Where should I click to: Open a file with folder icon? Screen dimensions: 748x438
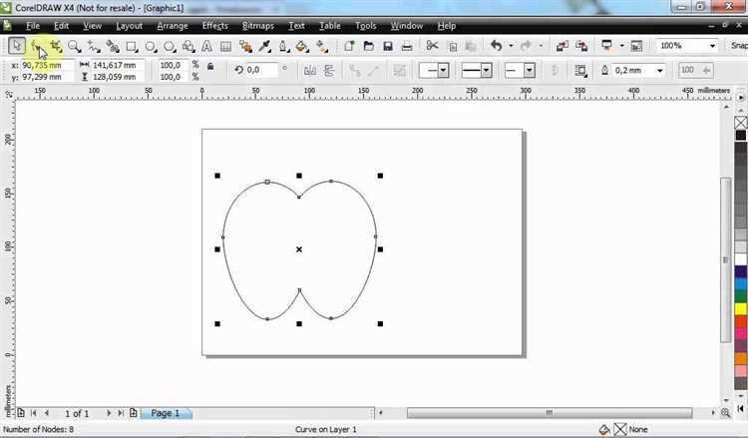[369, 46]
